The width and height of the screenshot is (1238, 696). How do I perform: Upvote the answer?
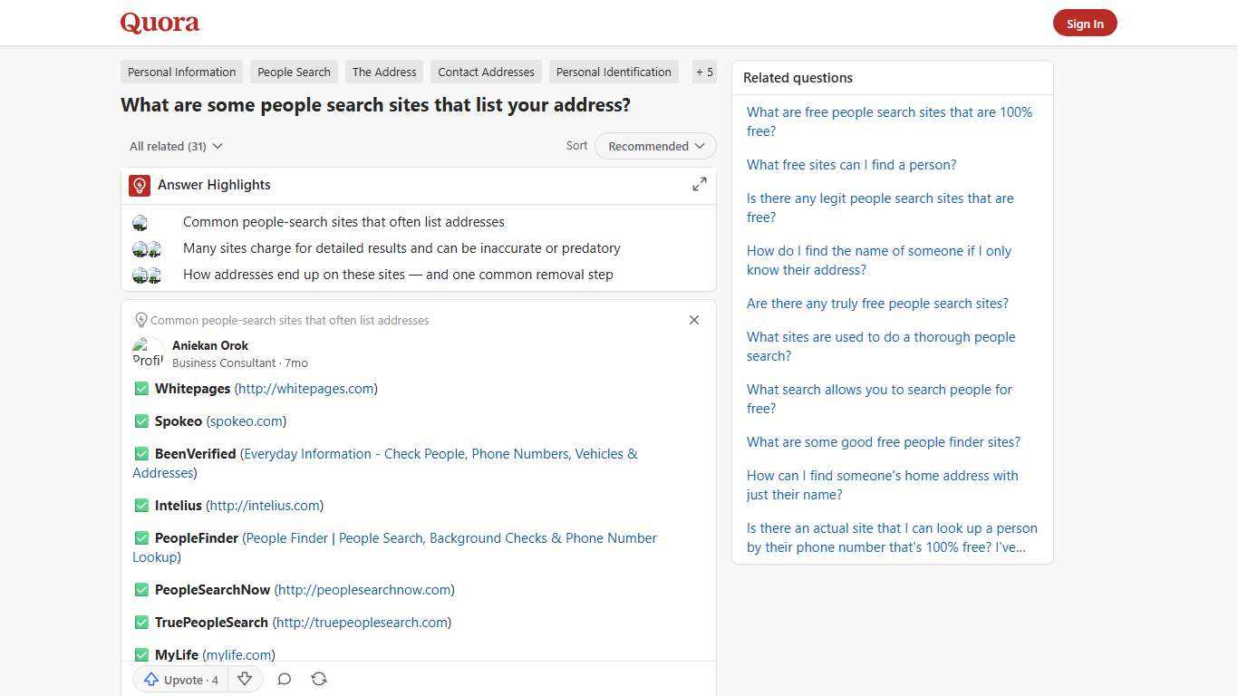(179, 679)
